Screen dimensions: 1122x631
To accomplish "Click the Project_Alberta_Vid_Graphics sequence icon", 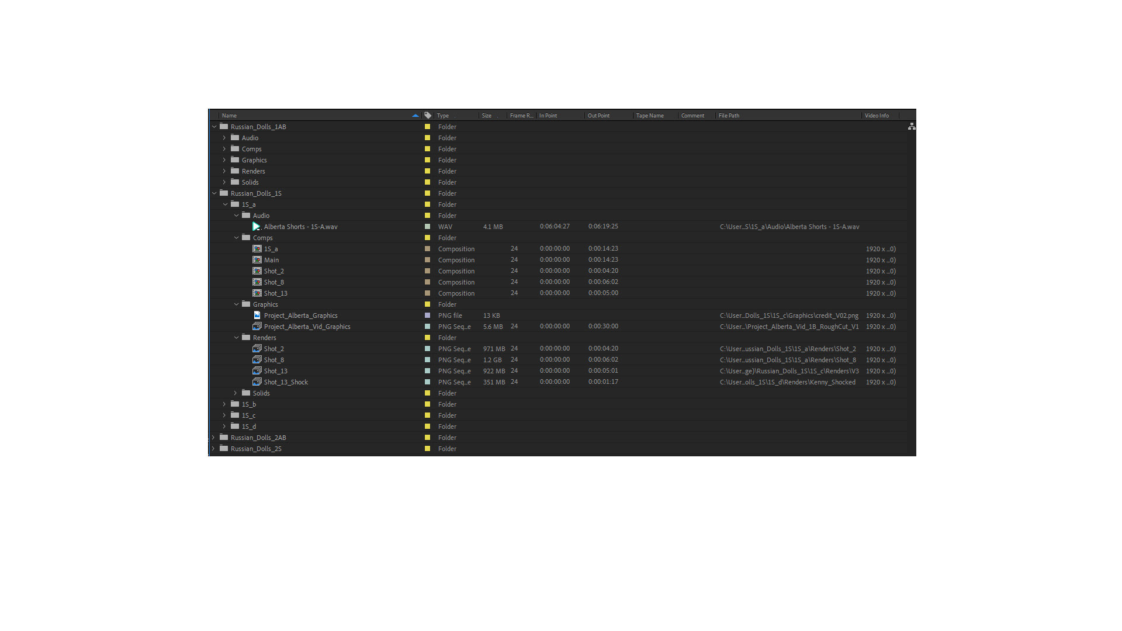I will pos(257,327).
